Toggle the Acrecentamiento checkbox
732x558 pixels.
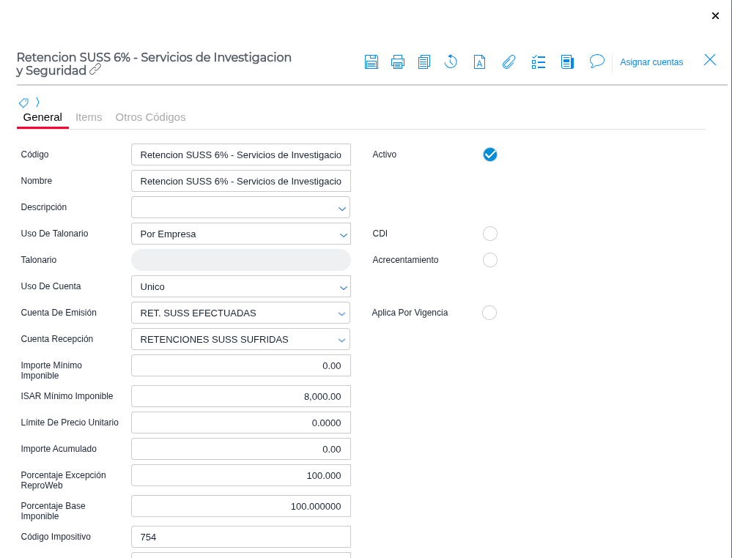490,260
